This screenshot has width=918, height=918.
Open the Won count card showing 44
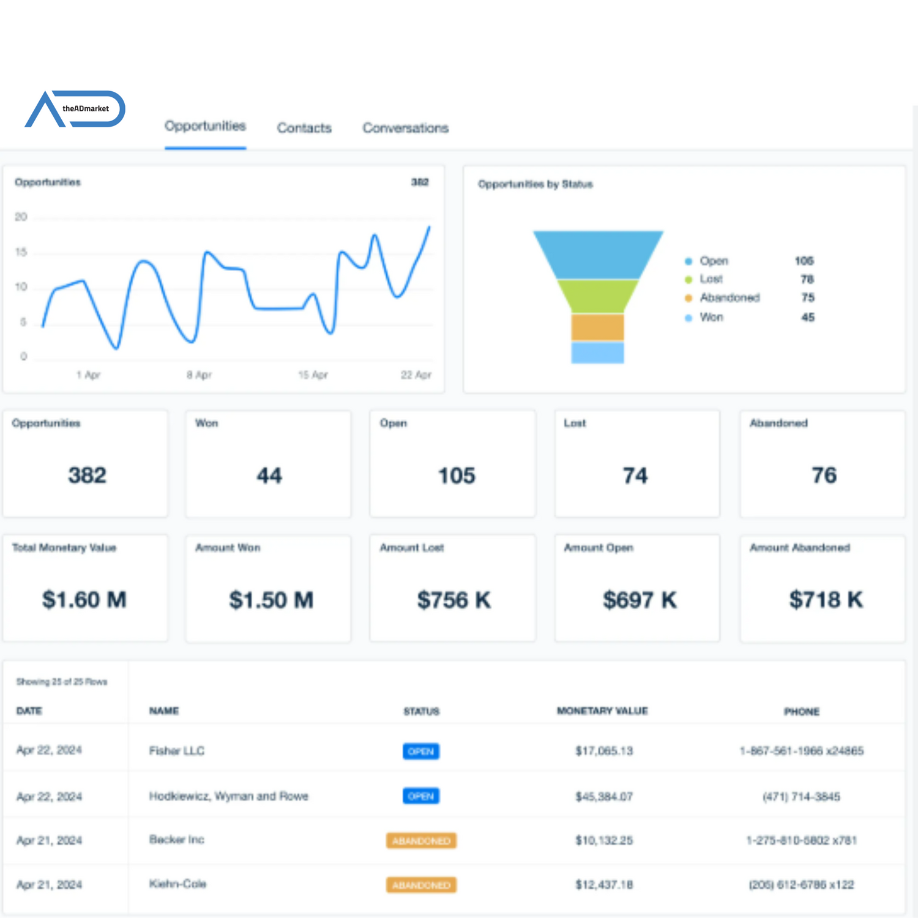coord(269,464)
